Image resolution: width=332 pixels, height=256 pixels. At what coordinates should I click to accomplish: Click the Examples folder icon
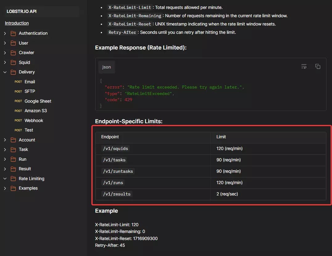pos(13,188)
